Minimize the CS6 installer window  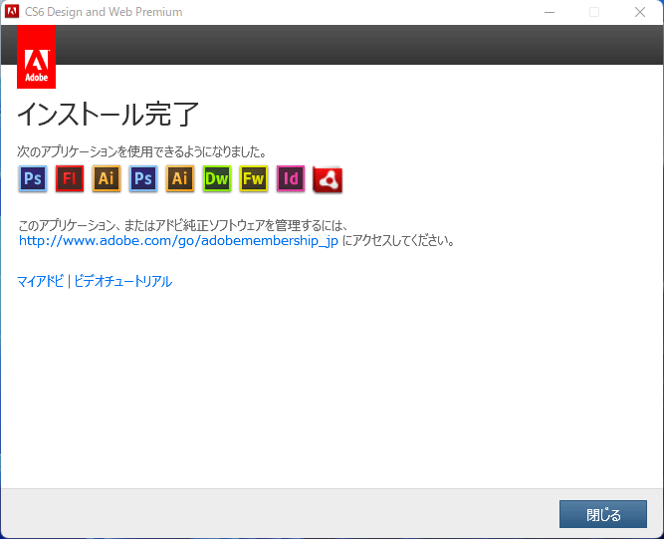(x=550, y=12)
